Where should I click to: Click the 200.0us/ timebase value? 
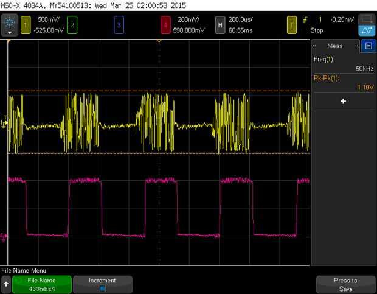240,19
